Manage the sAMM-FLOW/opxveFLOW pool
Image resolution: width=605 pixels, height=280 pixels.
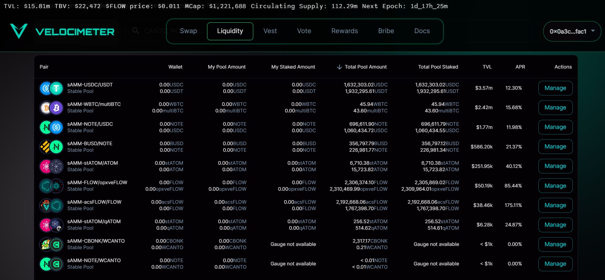(555, 186)
